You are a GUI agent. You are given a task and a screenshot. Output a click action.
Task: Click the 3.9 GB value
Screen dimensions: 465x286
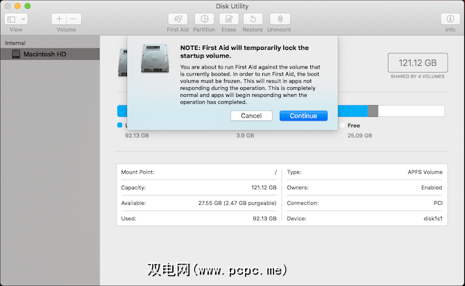pos(245,136)
